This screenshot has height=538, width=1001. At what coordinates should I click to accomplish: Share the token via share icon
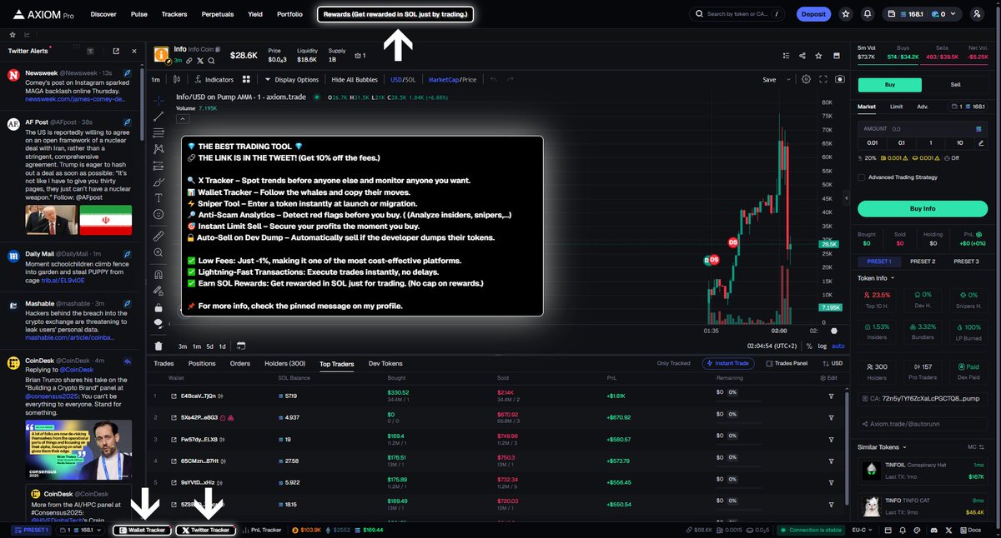[x=802, y=56]
